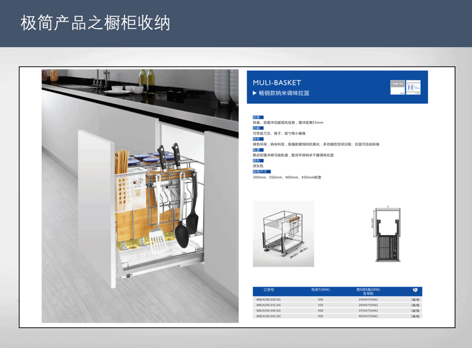Click cabinet width cell 350
This screenshot has height=348, width=472.
click(x=320, y=305)
